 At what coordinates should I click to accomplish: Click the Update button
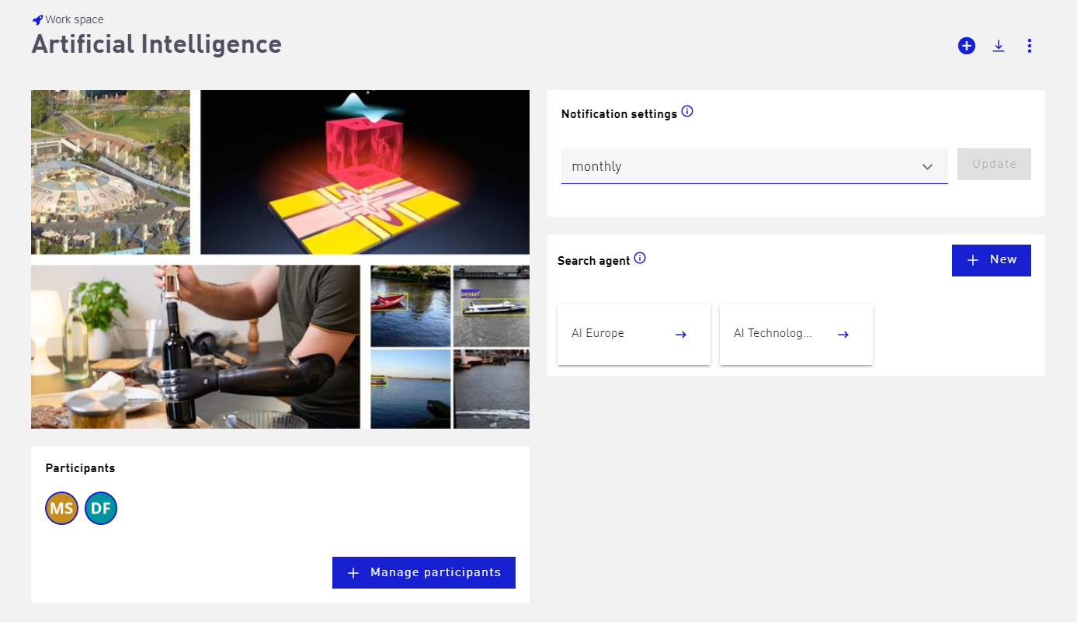click(x=994, y=165)
